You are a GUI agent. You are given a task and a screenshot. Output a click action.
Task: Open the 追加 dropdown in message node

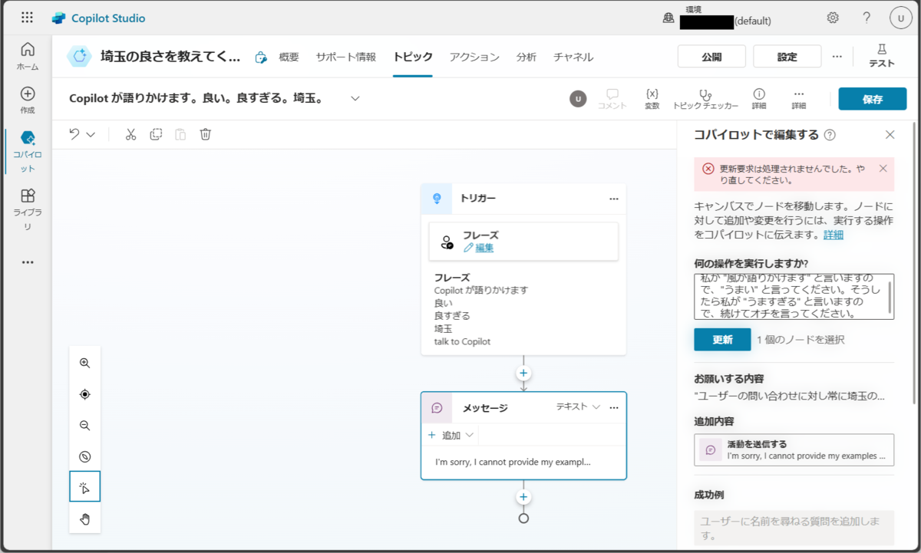click(x=451, y=435)
